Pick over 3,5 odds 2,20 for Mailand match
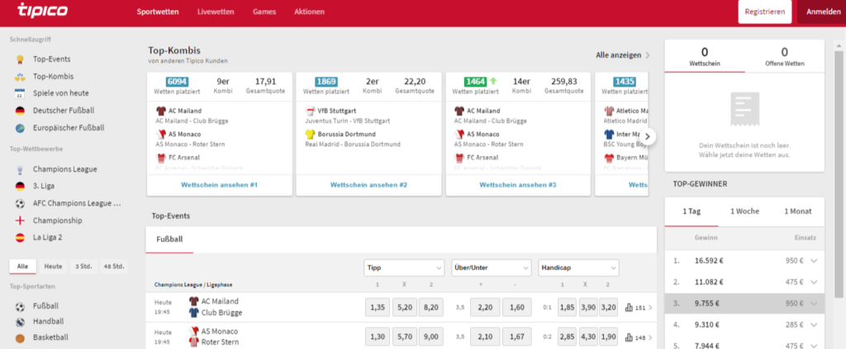 tap(485, 307)
